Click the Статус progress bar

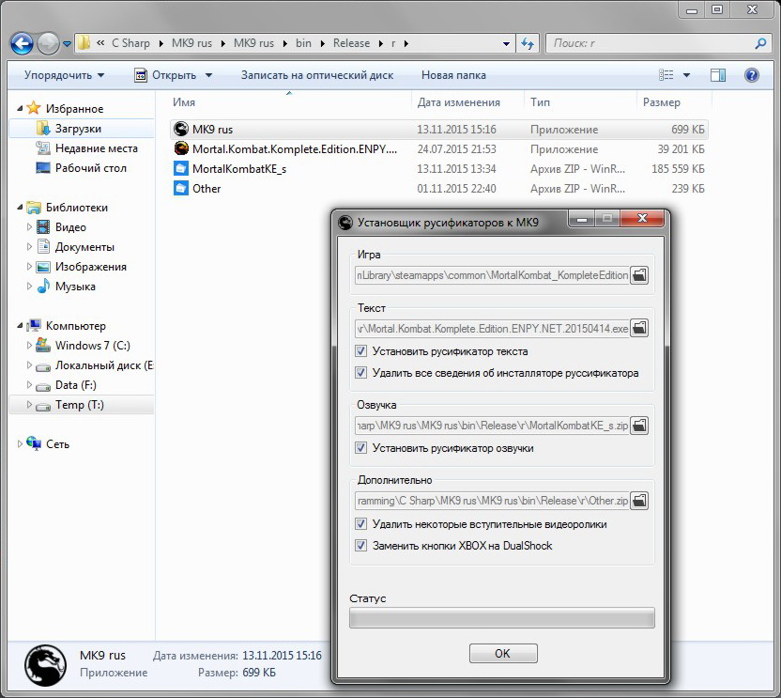(502, 618)
